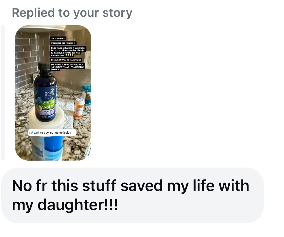Click the grey vertical reply bar beside the story
The width and height of the screenshot is (284, 237).
3,93
